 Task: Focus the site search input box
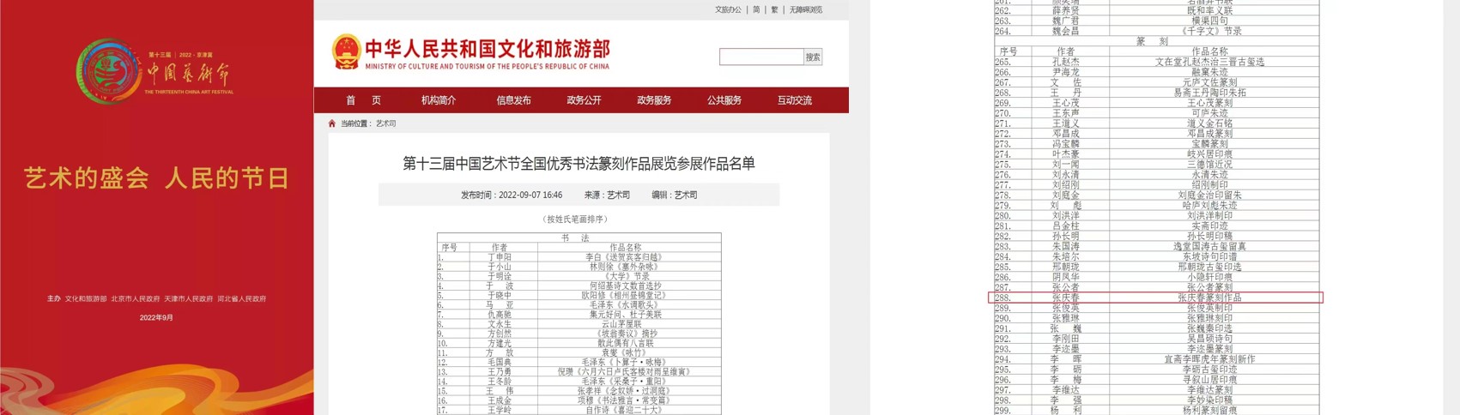[x=760, y=57]
